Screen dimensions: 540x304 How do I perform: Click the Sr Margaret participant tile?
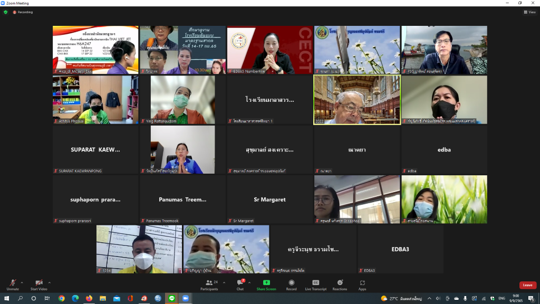pos(269,199)
